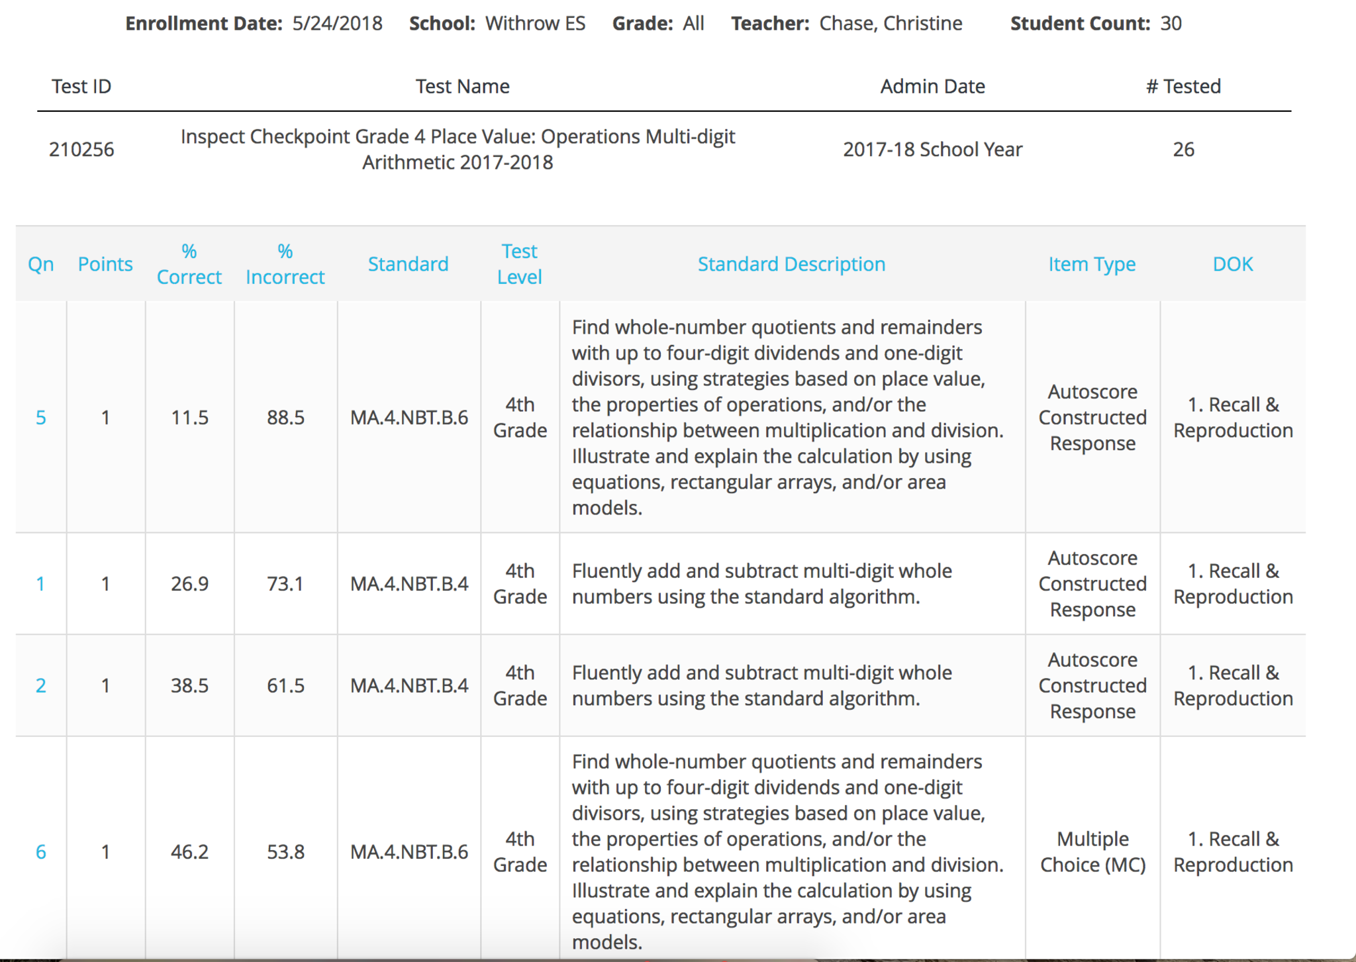Click standard MA.4.NBT.B.6 in question 5 row
Viewport: 1356px width, 962px height.
pyautogui.click(x=409, y=418)
